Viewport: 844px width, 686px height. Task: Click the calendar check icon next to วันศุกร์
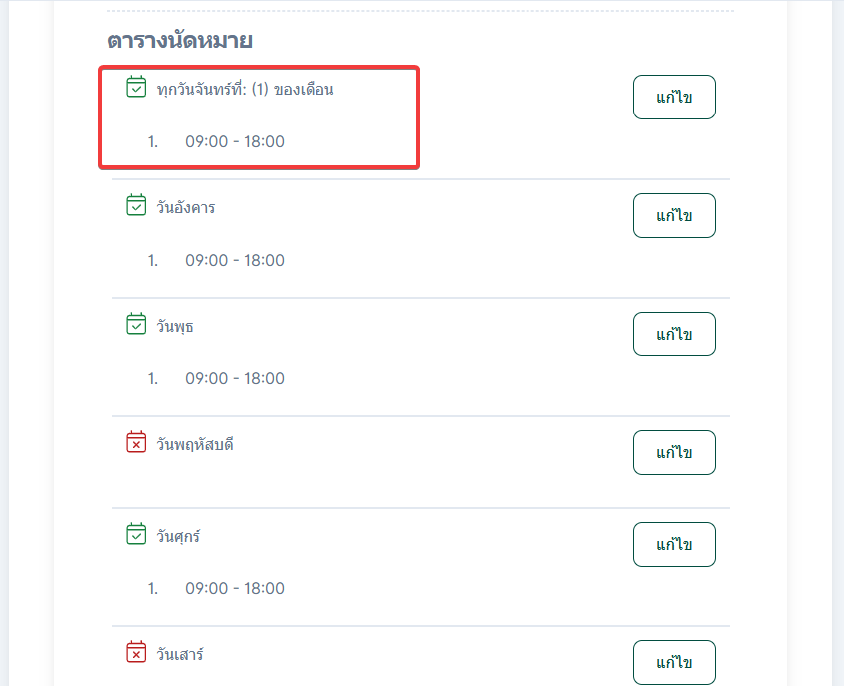pyautogui.click(x=137, y=535)
